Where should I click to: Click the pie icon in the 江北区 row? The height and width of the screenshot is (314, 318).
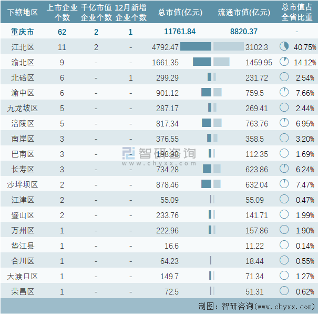(284, 47)
